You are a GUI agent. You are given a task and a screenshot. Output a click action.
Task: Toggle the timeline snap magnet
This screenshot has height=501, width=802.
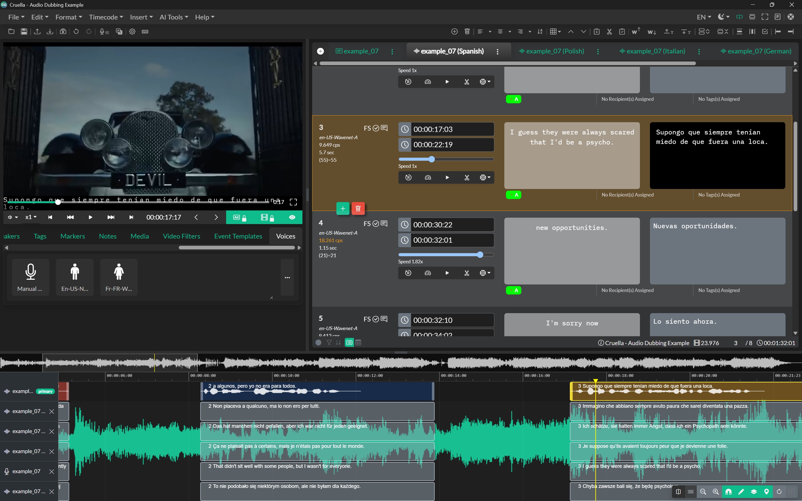(x=728, y=492)
